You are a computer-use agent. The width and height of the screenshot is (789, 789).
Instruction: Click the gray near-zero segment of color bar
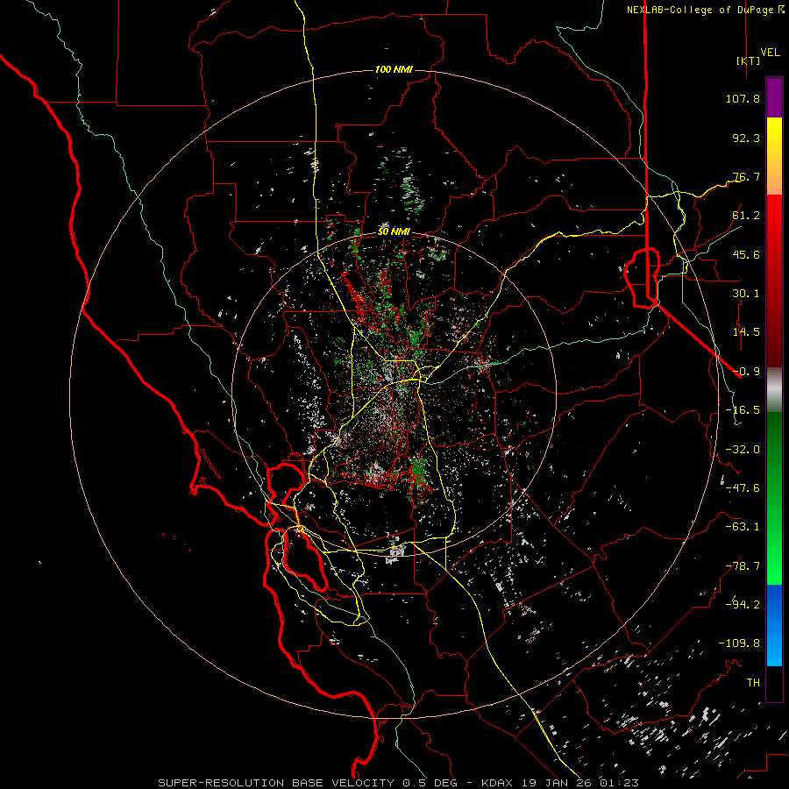pos(774,390)
